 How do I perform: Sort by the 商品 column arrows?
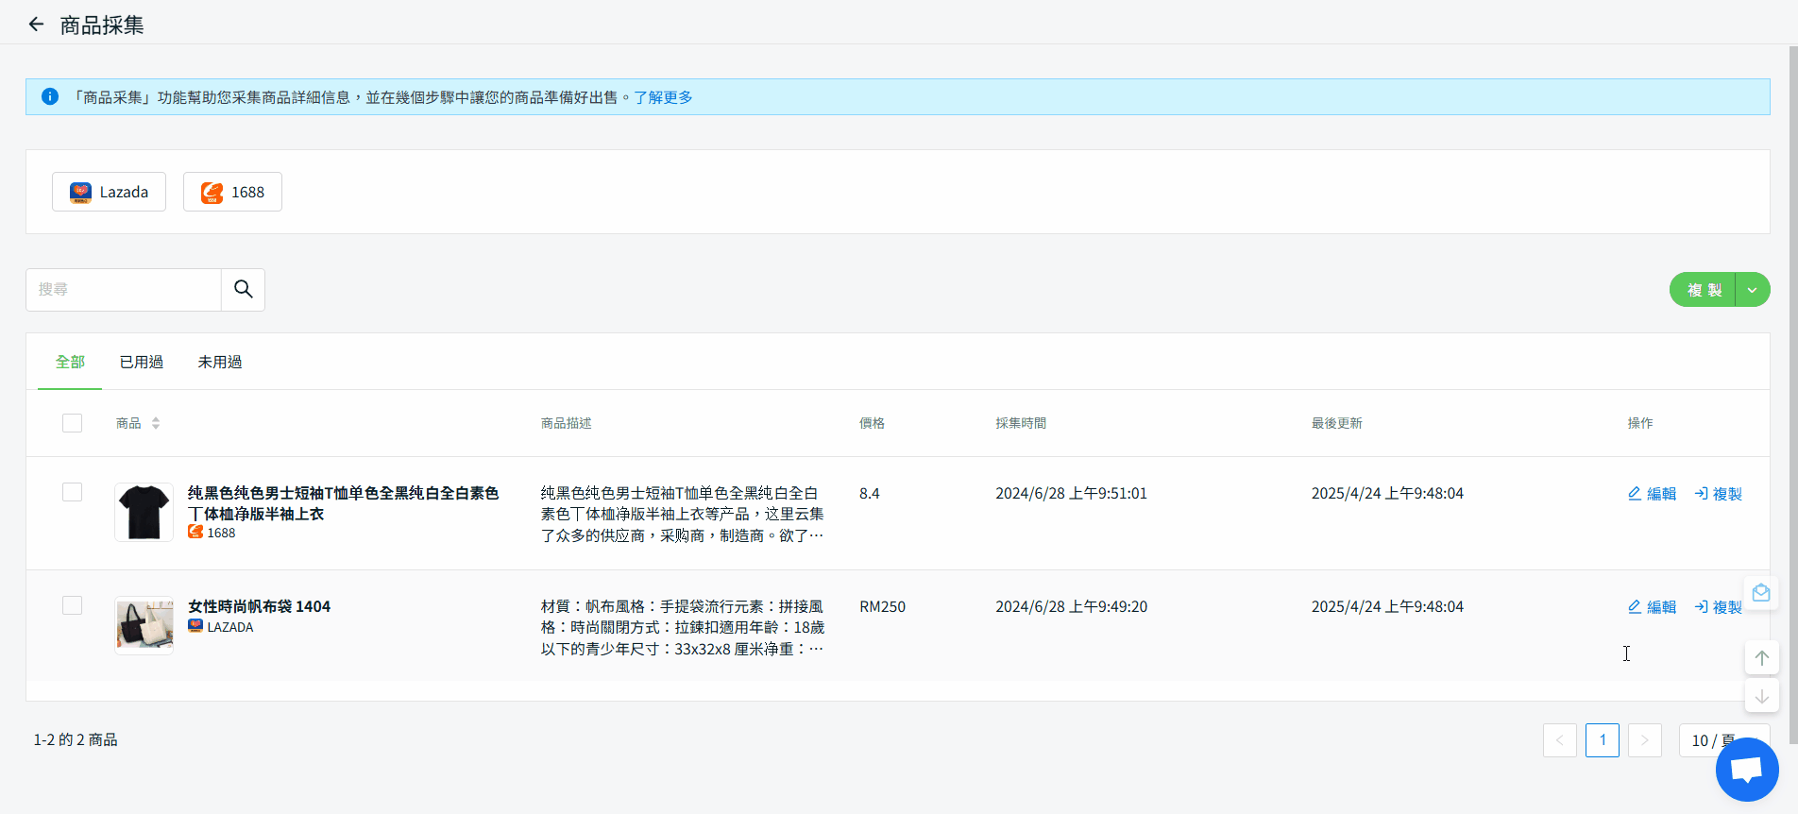pyautogui.click(x=156, y=423)
